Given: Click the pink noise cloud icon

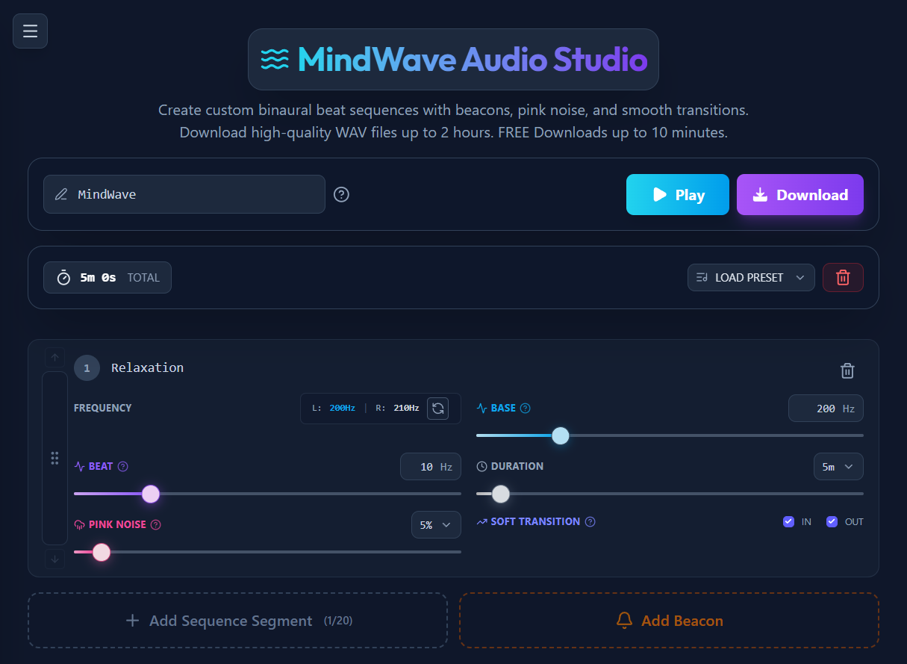Looking at the screenshot, I should (x=80, y=525).
